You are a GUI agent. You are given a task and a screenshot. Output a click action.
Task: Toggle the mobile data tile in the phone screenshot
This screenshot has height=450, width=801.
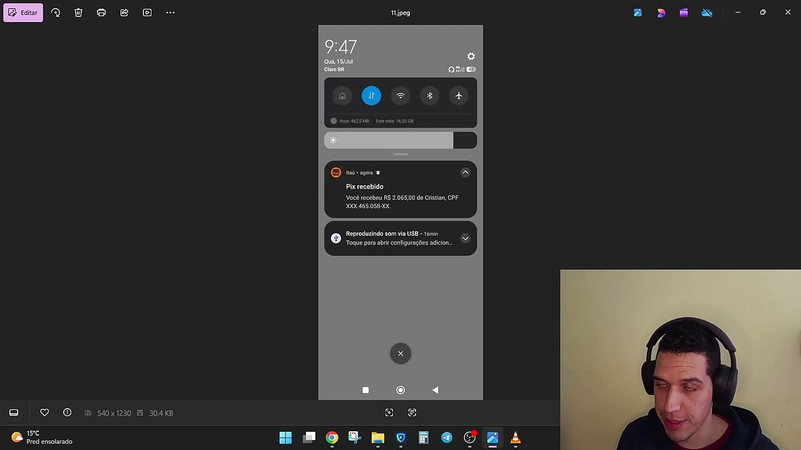pyautogui.click(x=371, y=96)
